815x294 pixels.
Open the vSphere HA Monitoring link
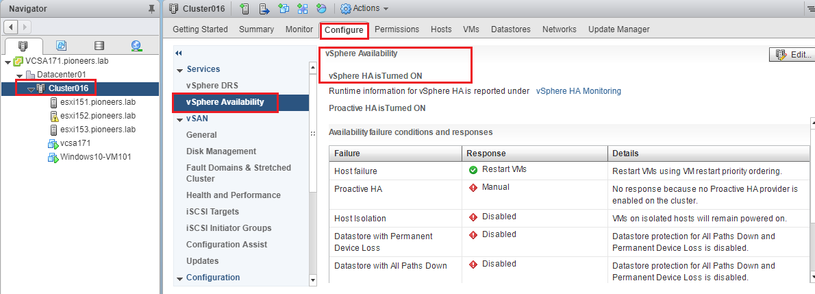tap(578, 91)
